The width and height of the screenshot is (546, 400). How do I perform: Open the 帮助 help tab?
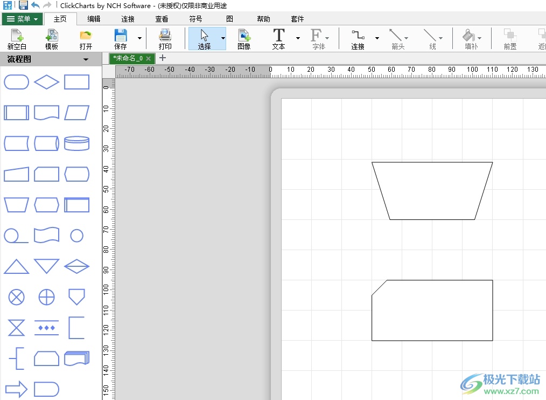(x=264, y=19)
